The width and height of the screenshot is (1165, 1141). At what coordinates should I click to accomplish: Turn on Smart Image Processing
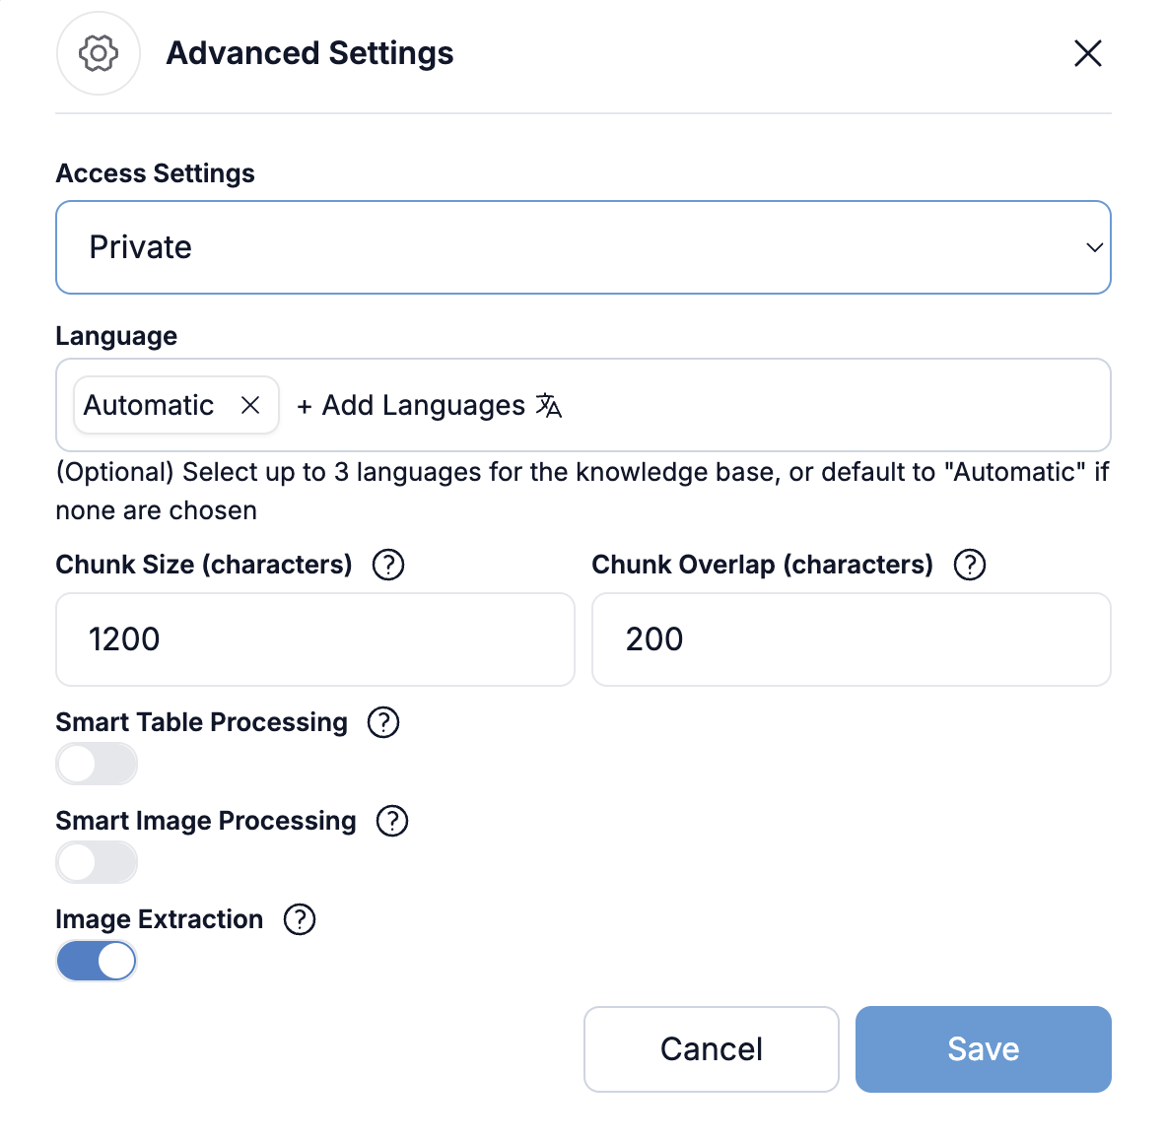97,862
